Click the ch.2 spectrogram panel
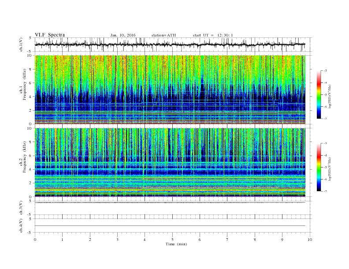The height and width of the screenshot is (269, 349). (x=170, y=163)
